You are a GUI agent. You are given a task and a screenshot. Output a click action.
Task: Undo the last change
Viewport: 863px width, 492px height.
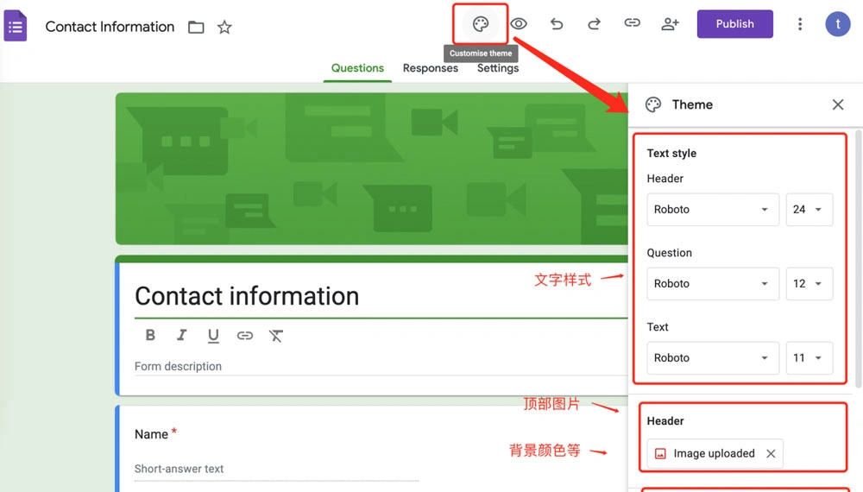point(557,24)
